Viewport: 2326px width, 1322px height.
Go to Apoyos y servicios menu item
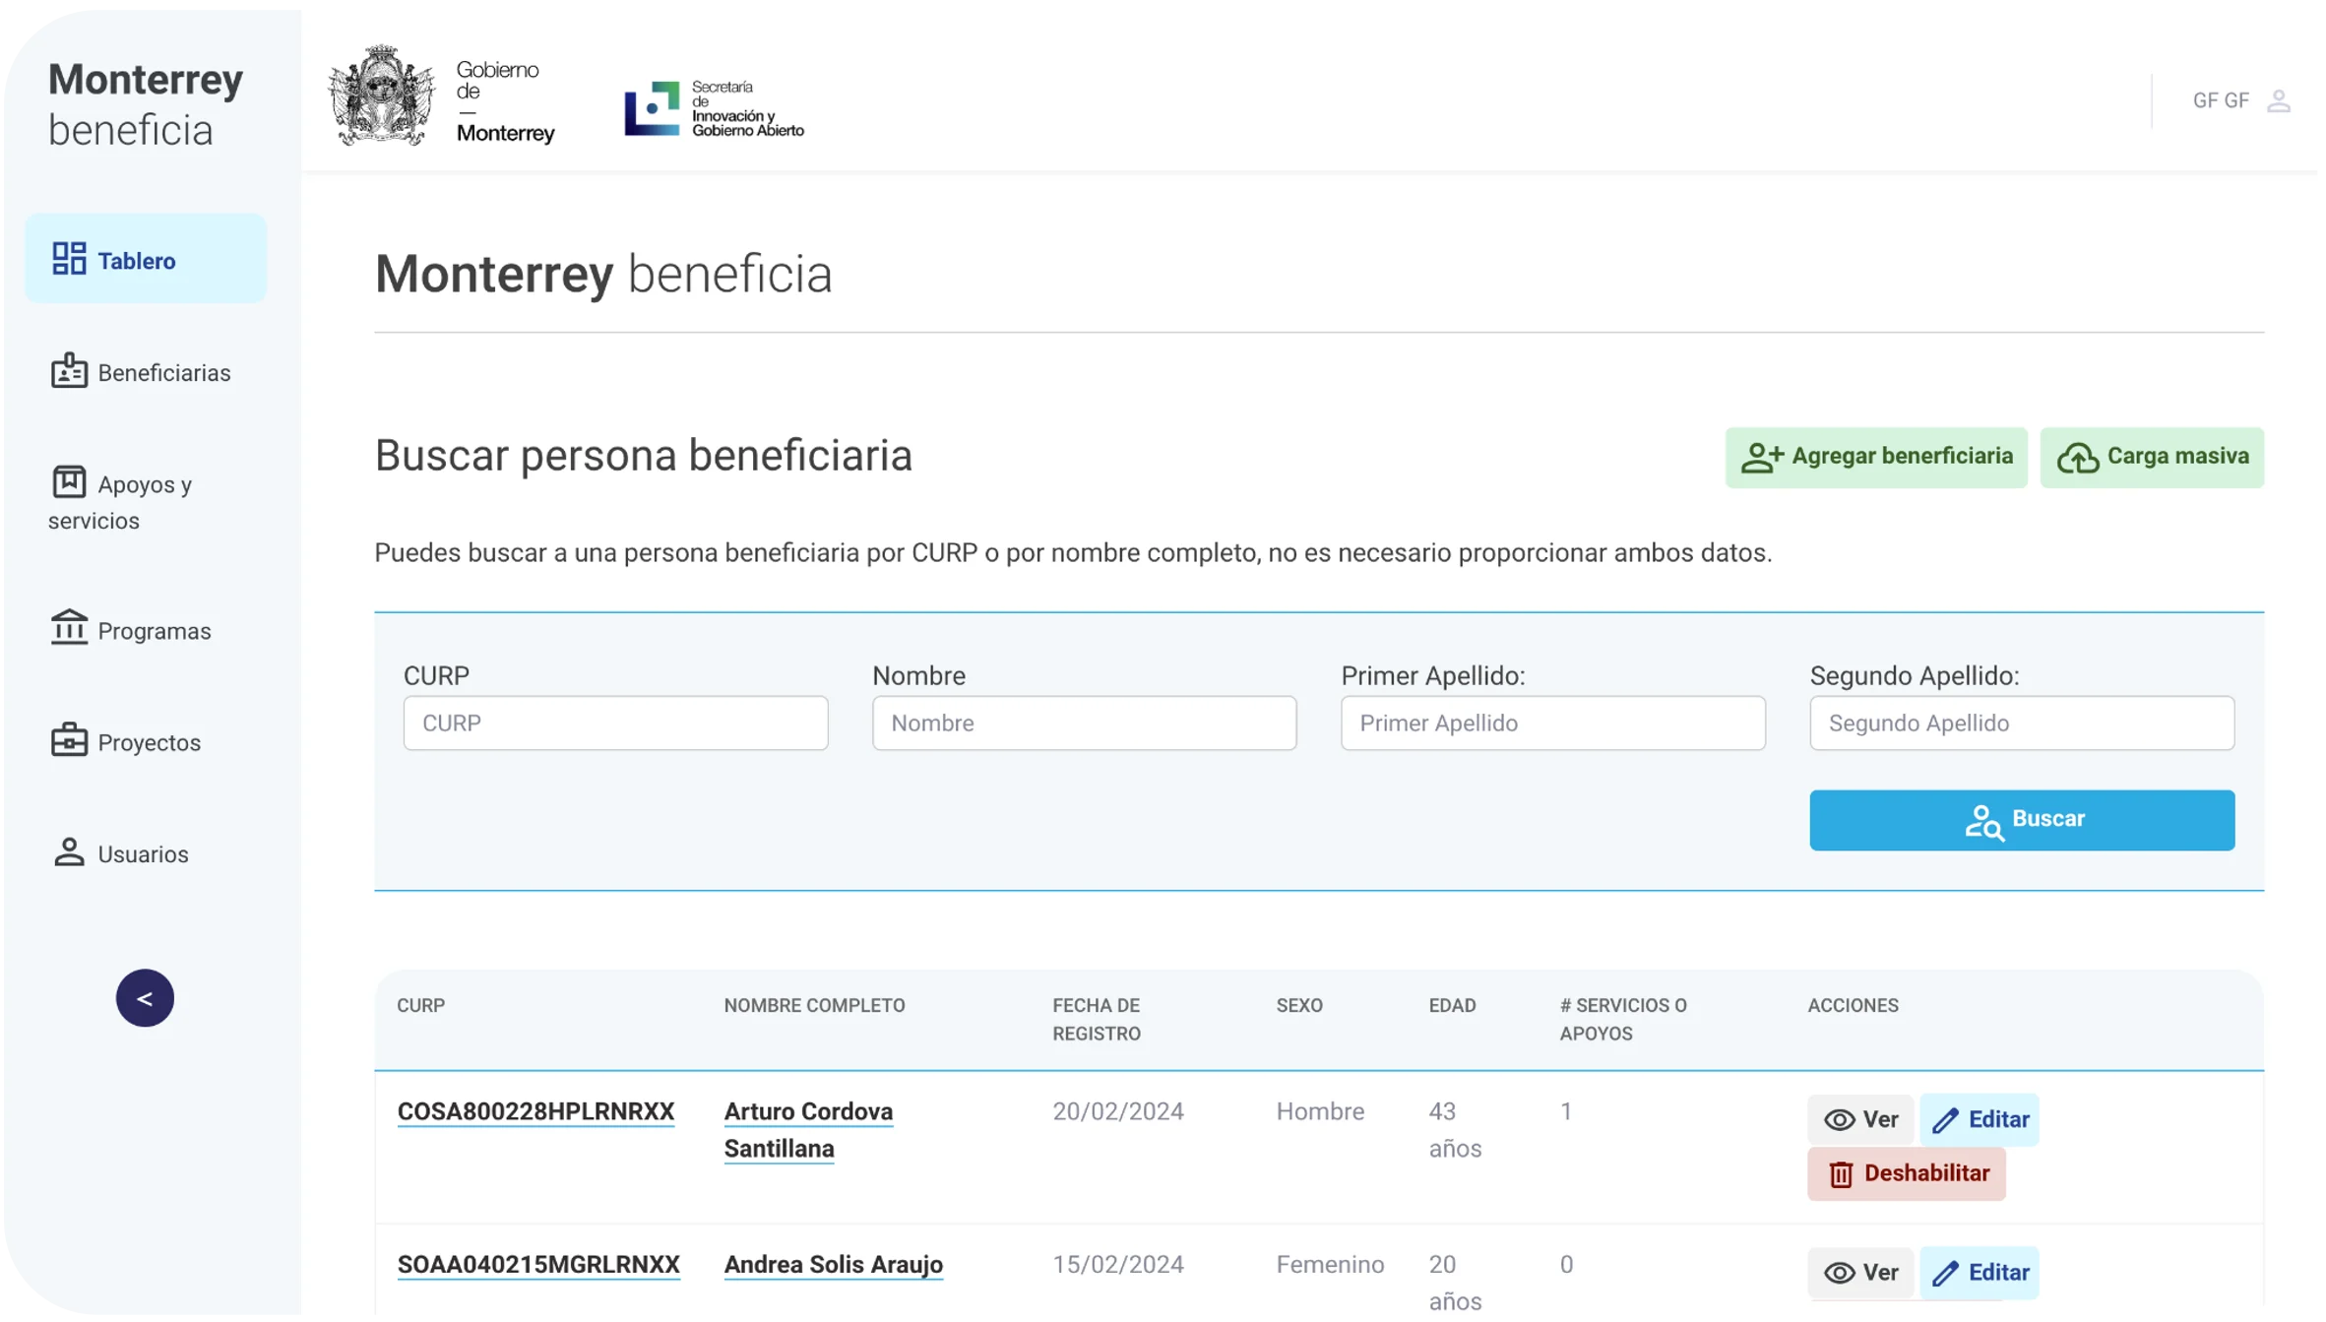120,501
